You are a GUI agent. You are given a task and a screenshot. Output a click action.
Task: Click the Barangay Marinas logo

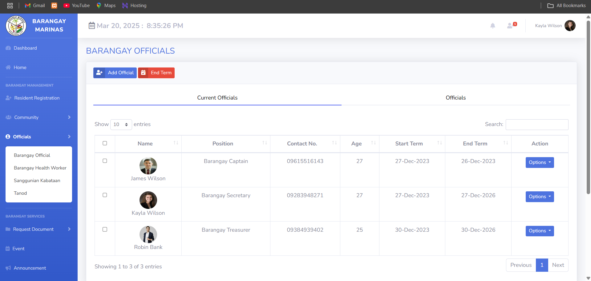pyautogui.click(x=16, y=26)
